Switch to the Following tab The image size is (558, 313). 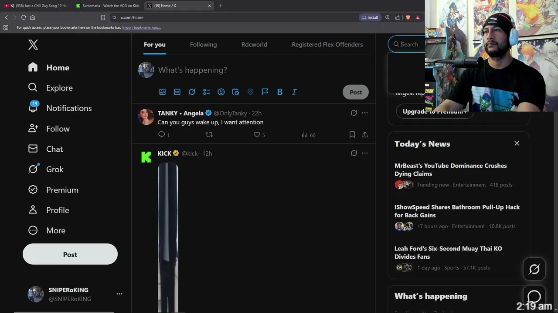pyautogui.click(x=203, y=44)
